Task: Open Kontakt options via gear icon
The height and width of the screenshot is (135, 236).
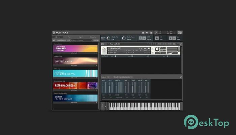Action: pos(147,32)
